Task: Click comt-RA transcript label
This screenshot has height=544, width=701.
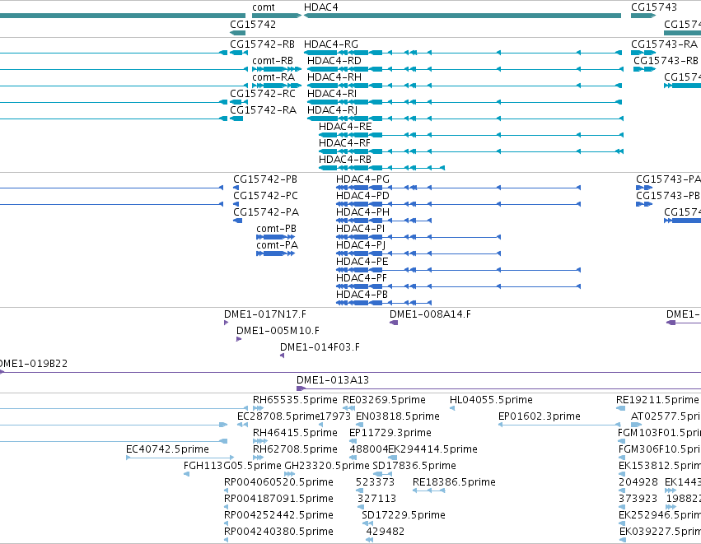Action: (x=273, y=77)
